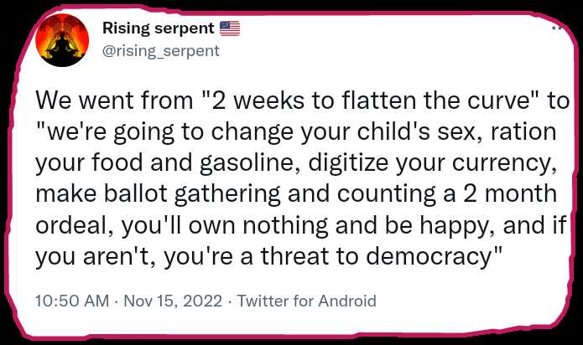583x345 pixels.
Task: Click the words "ballot gathering and counting"
Action: tap(269, 194)
